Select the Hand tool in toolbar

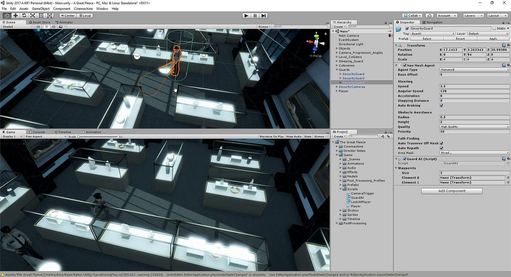(7, 15)
